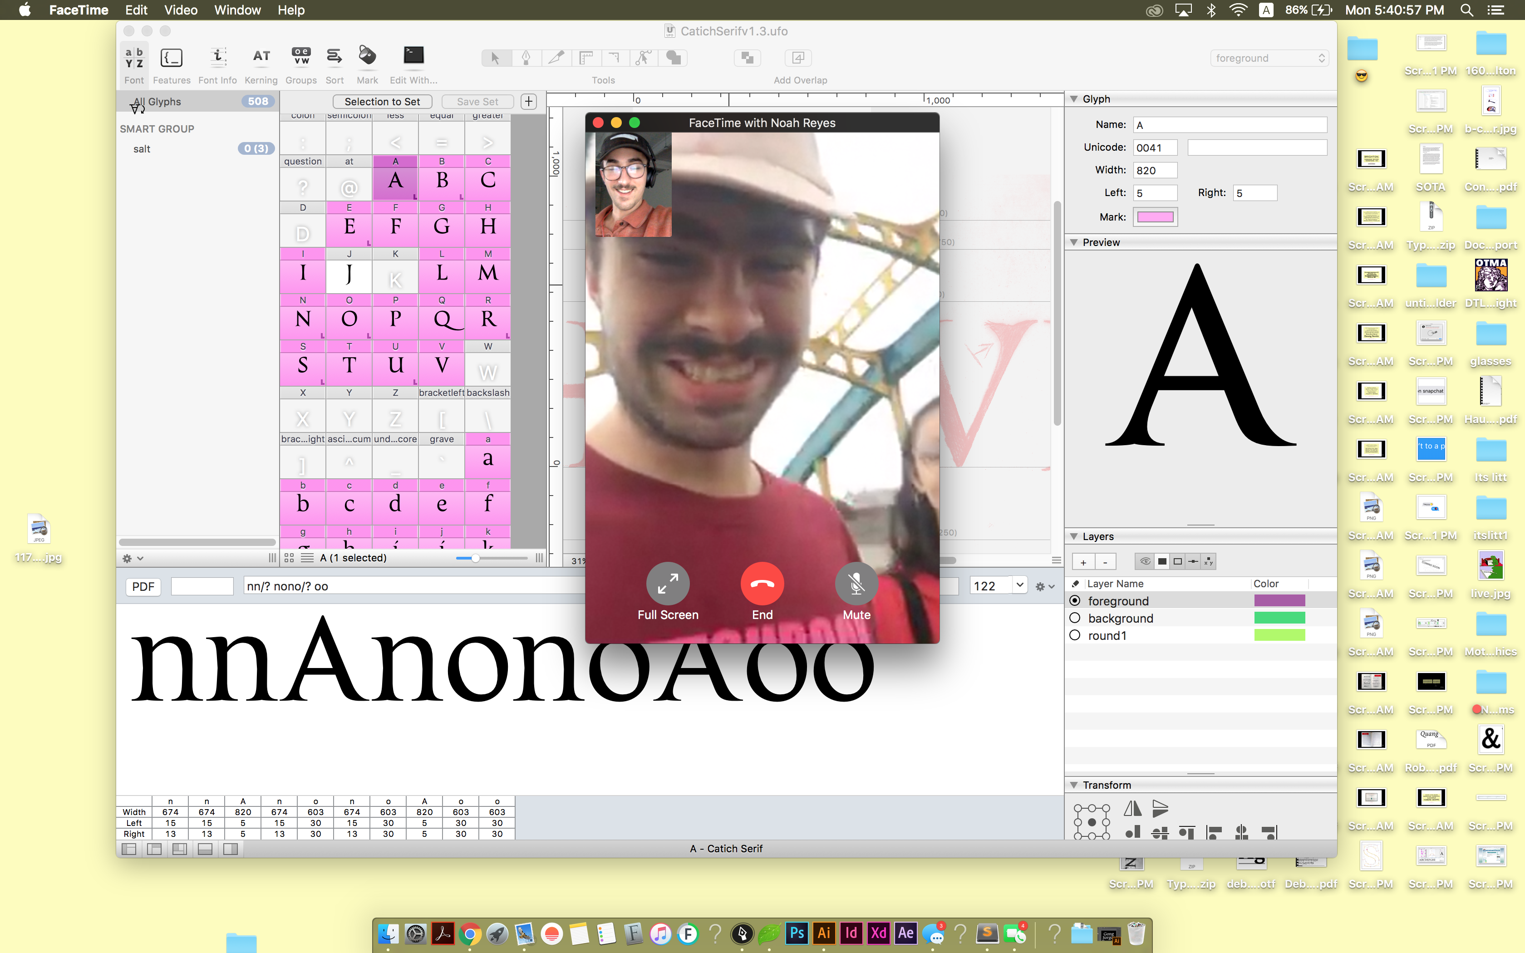Open the Help menu

[291, 10]
